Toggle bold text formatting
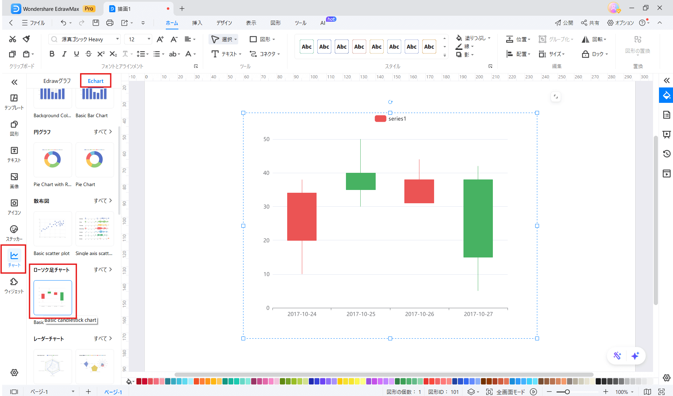The height and width of the screenshot is (396, 673). [52, 54]
